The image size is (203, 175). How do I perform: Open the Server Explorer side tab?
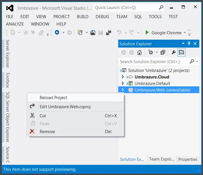[7, 54]
